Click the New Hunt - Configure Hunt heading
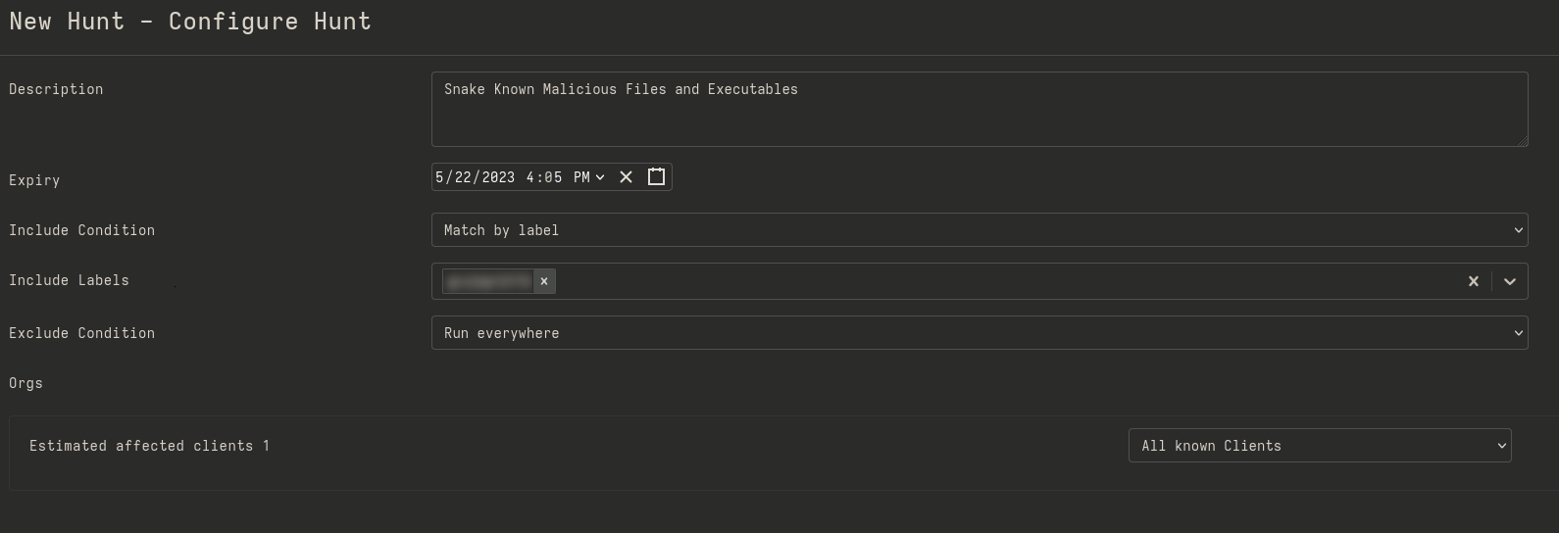This screenshot has height=533, width=1559. point(190,22)
